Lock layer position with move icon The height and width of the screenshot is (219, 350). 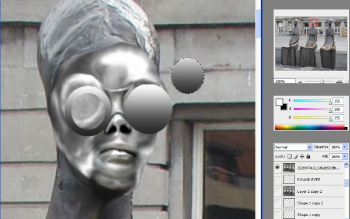(302, 157)
